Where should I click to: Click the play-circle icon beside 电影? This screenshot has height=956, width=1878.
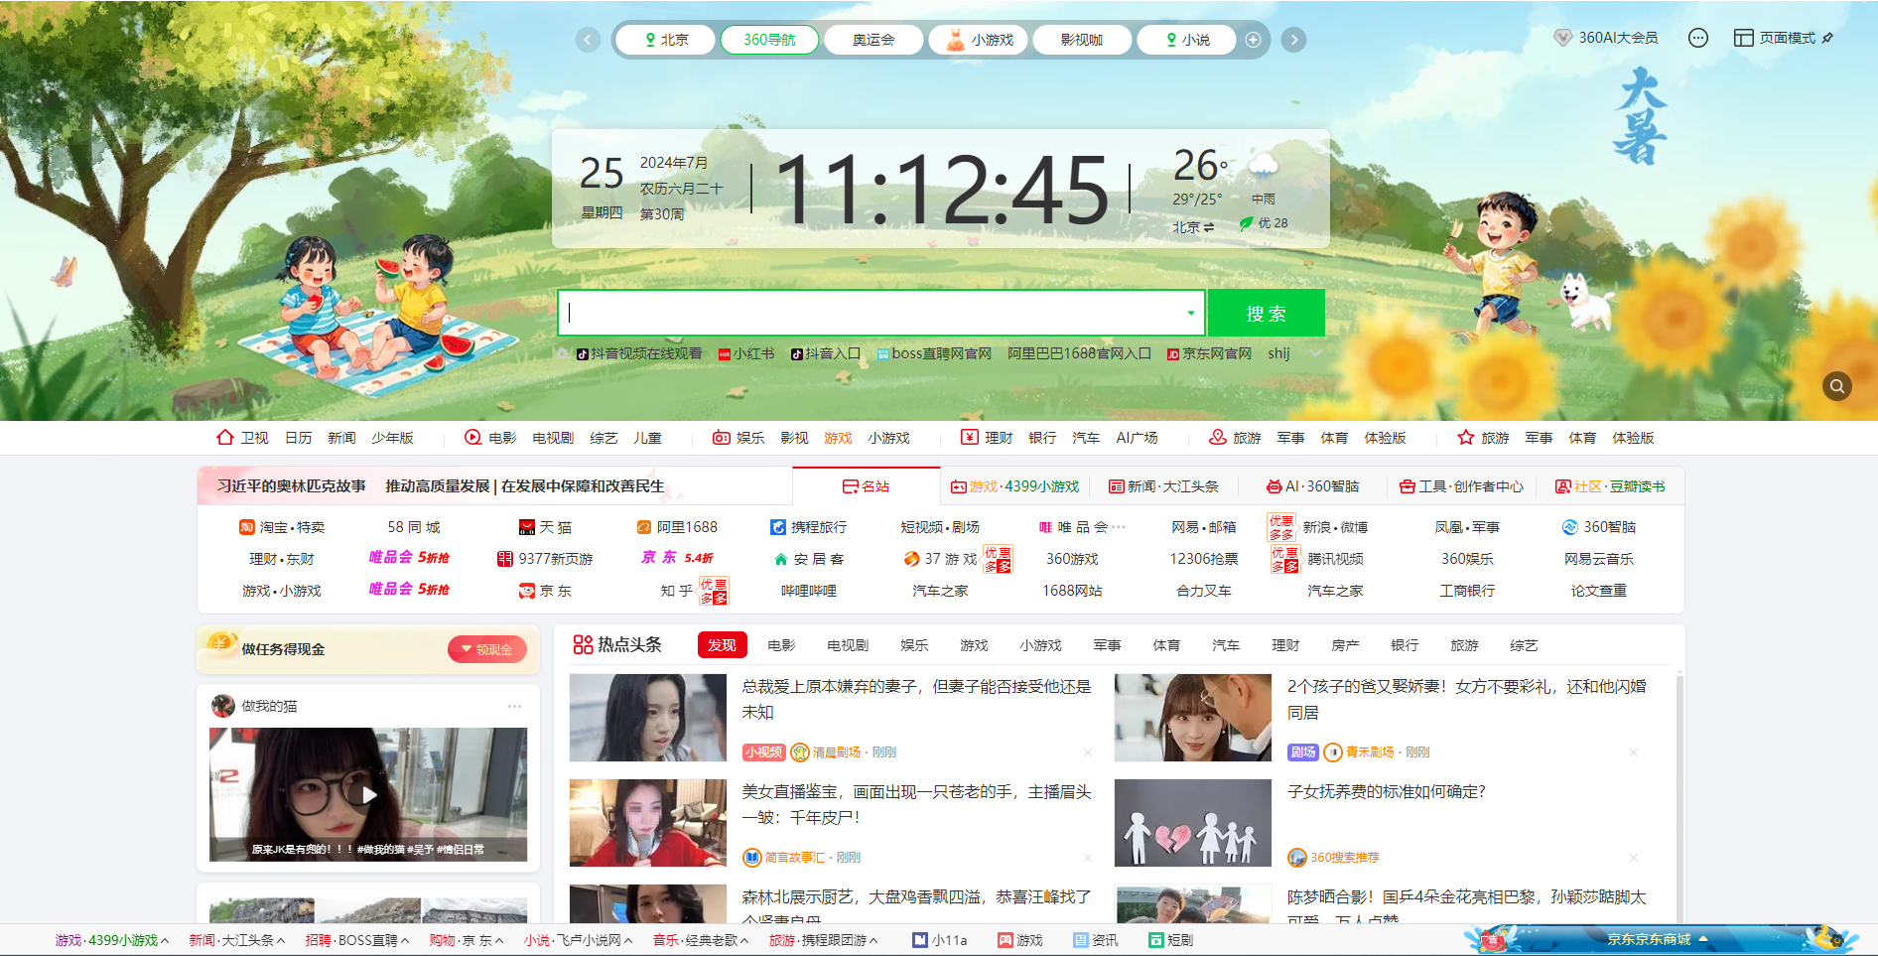(x=473, y=437)
